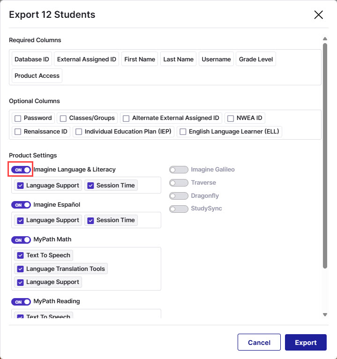Click the Product Access column chip
337x359 pixels.
pyautogui.click(x=37, y=76)
